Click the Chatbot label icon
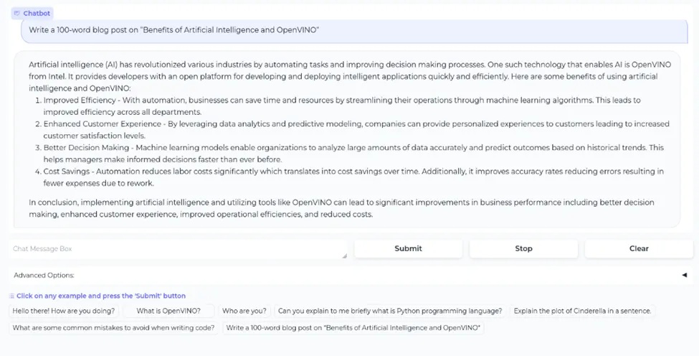The width and height of the screenshot is (699, 356). 17,14
